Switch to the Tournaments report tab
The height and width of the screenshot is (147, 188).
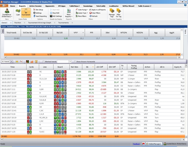[x=63, y=23]
